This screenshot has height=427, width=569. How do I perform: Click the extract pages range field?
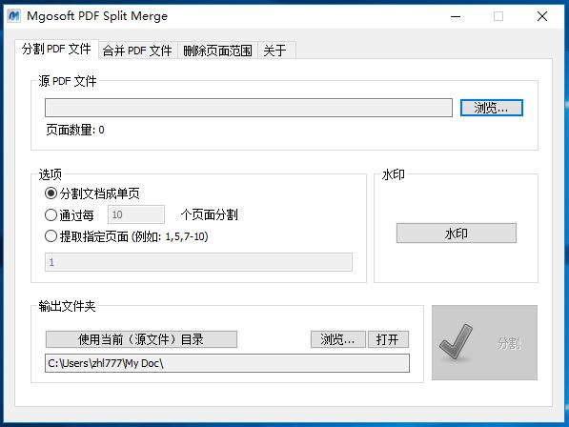198,262
